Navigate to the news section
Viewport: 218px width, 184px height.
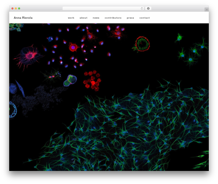[x=96, y=18]
